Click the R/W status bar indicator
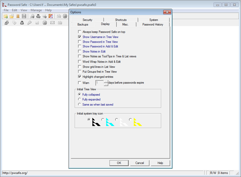This screenshot has height=177, width=241. 213,173
